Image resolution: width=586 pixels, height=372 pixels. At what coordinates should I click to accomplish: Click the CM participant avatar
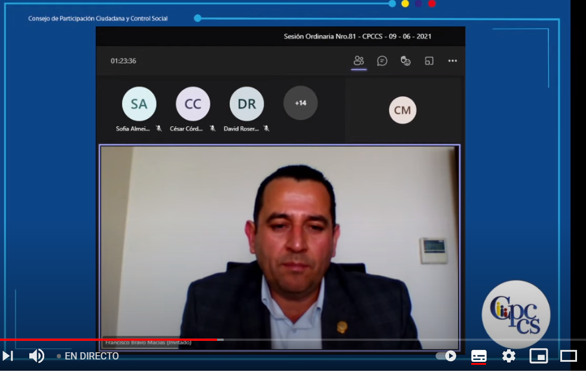point(402,110)
